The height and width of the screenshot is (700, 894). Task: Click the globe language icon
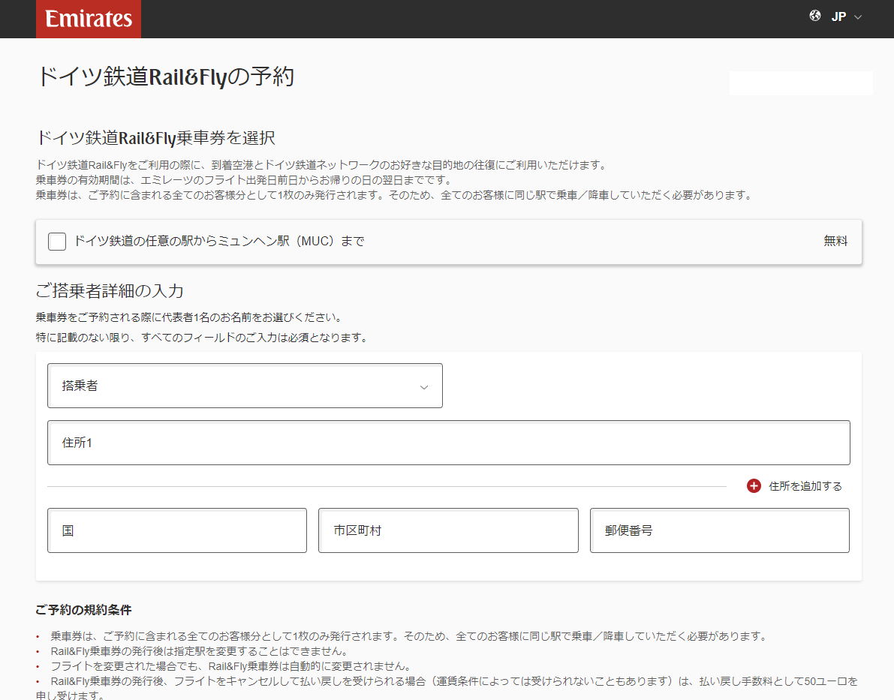click(814, 16)
